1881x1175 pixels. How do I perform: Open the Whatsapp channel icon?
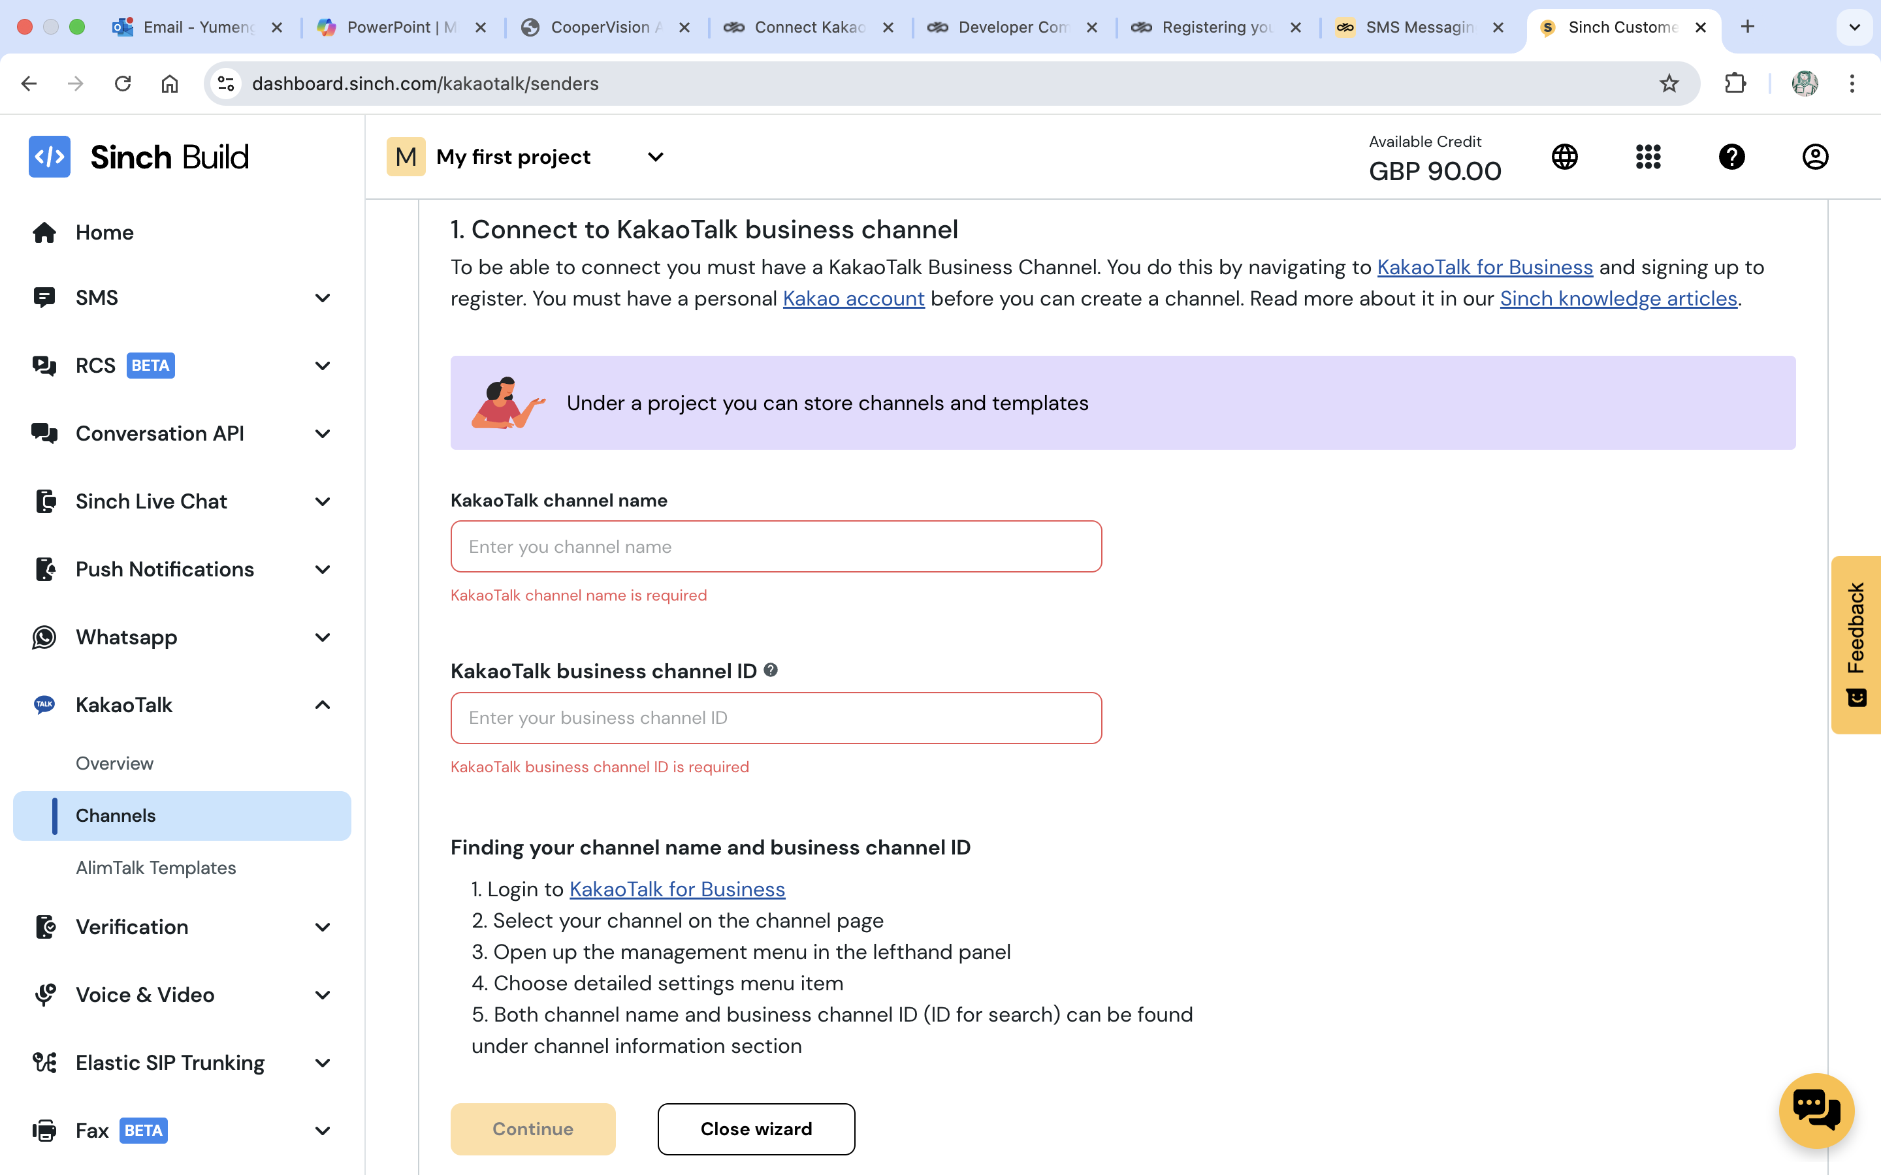tap(44, 637)
